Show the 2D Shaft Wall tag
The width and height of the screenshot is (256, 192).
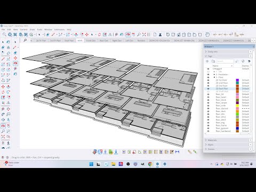(x=208, y=91)
